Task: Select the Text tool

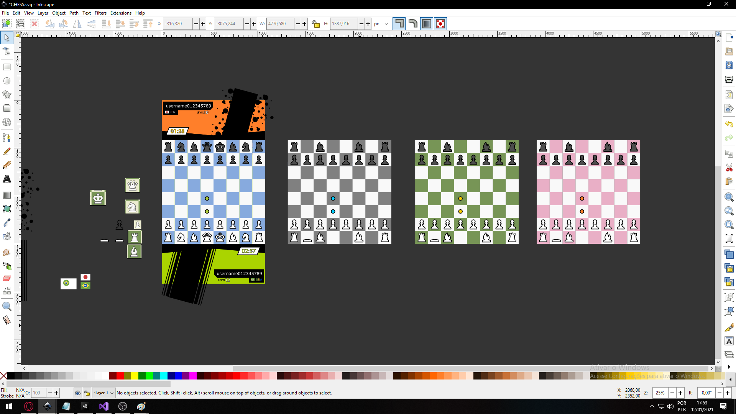Action: click(7, 179)
